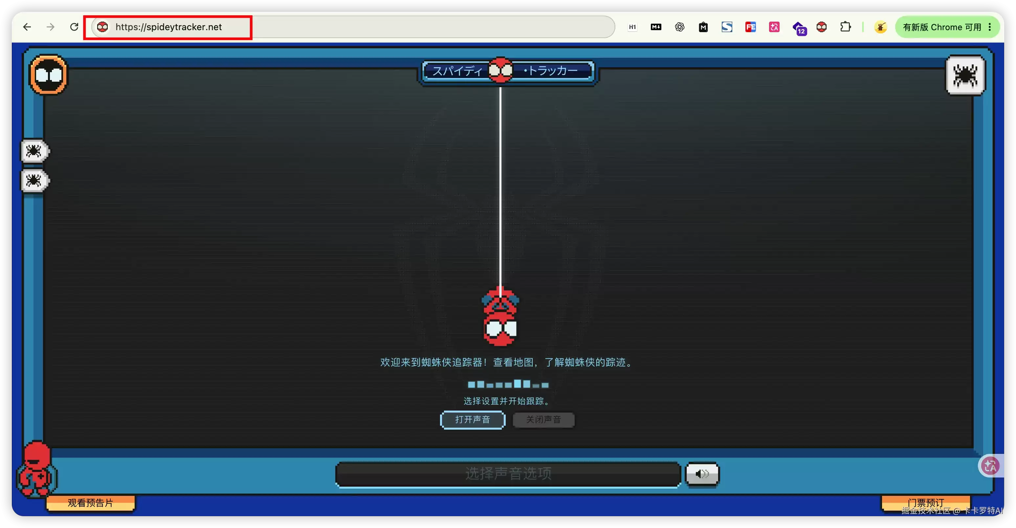Click the Spider-Man site favicon in address bar
This screenshot has height=528, width=1016.
coord(102,27)
